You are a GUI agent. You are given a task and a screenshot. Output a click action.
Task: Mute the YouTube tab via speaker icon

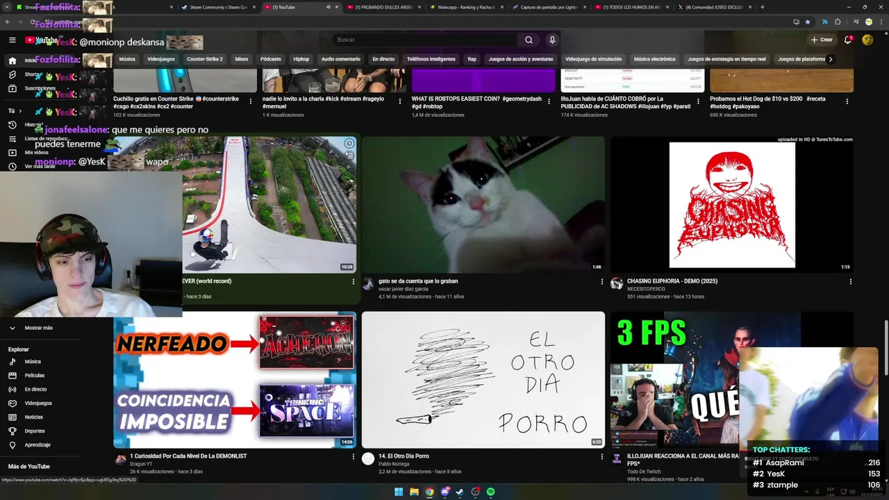tap(329, 7)
